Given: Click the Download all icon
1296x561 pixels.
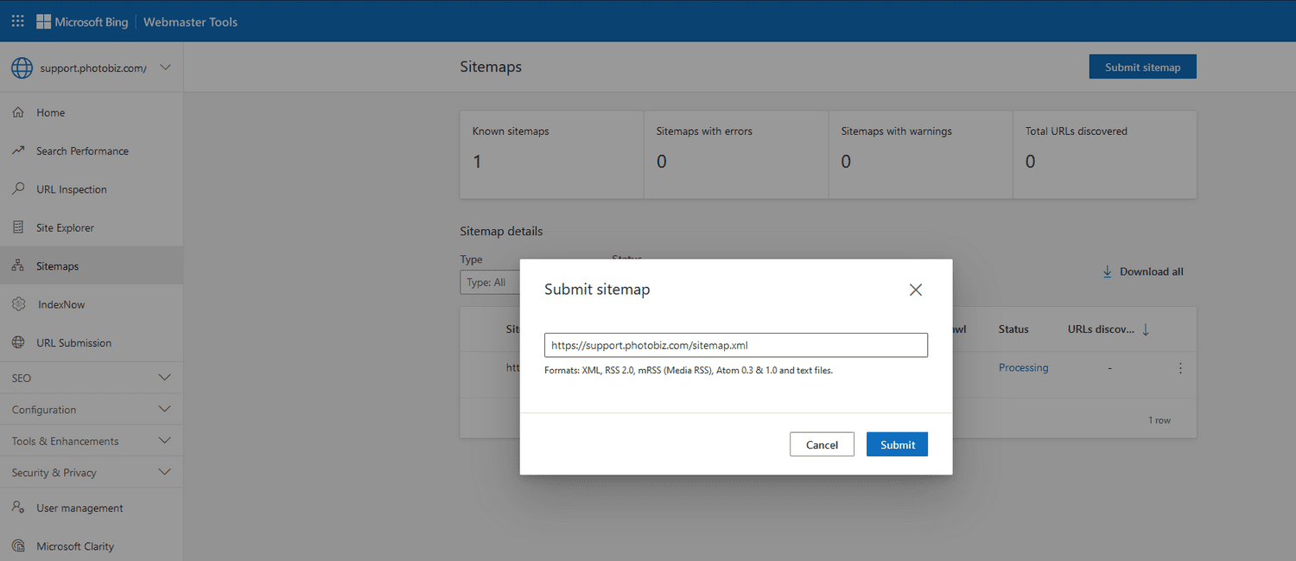Looking at the screenshot, I should point(1107,271).
